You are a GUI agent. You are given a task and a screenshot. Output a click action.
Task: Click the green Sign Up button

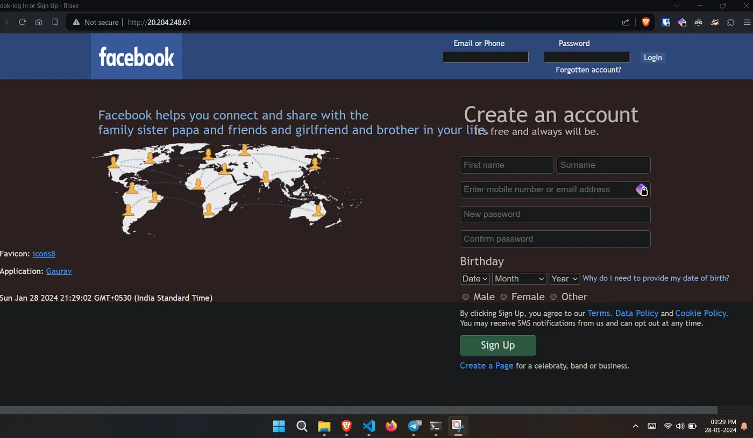(498, 345)
